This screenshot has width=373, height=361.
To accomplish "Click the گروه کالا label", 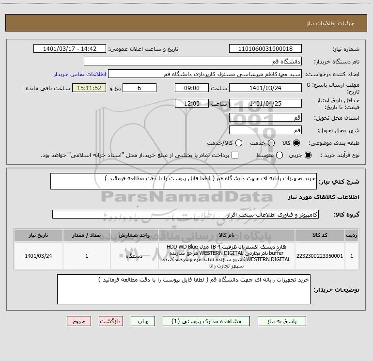I will [346, 214].
